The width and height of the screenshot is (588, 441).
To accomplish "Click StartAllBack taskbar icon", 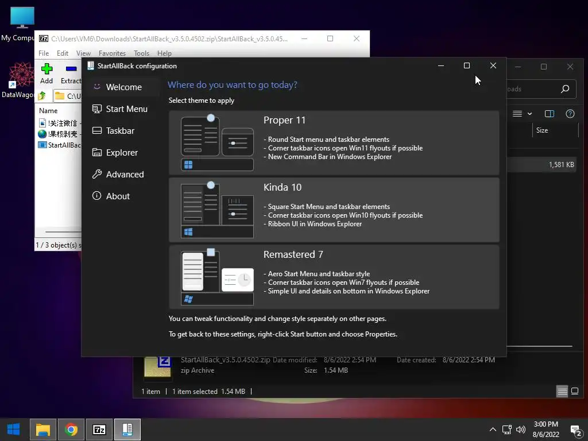I will click(x=127, y=430).
